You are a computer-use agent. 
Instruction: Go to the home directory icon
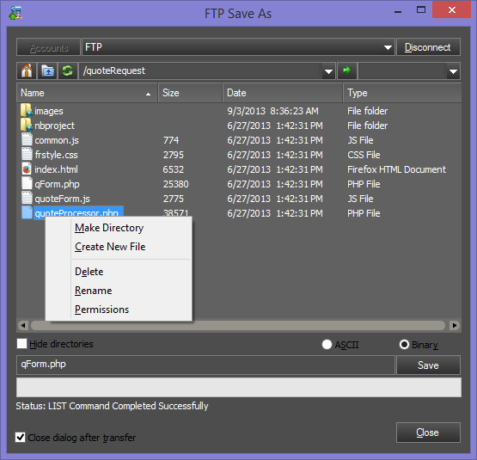27,71
